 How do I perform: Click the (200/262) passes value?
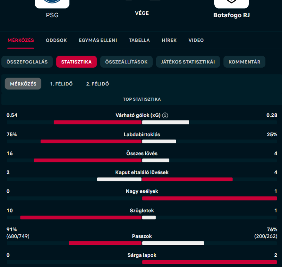266,236
